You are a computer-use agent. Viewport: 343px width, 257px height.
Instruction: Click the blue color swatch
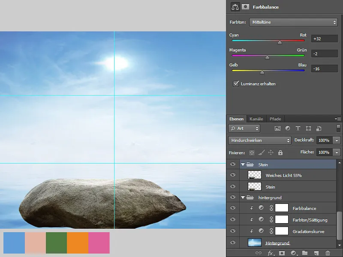tap(14, 243)
